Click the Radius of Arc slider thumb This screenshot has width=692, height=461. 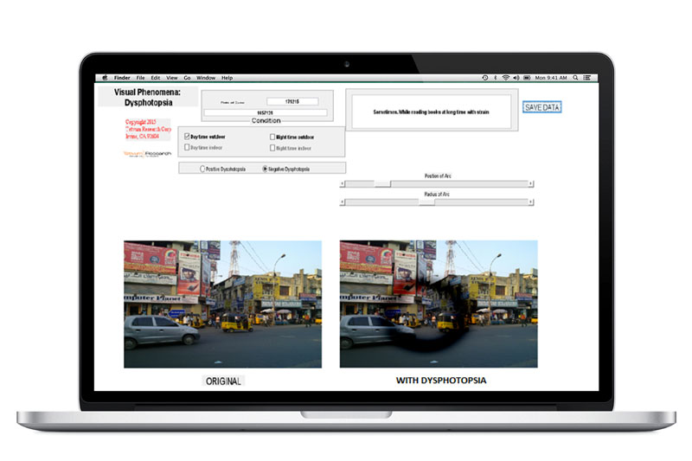tap(426, 202)
